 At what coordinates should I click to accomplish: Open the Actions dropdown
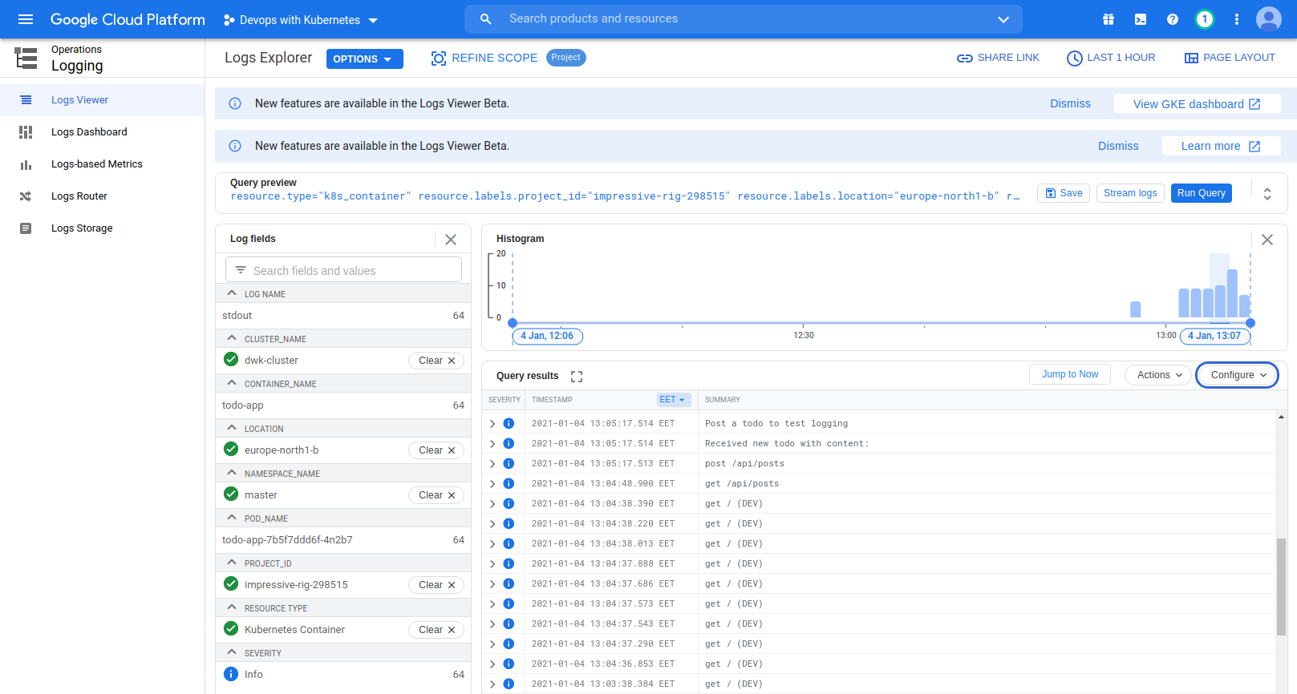pyautogui.click(x=1158, y=374)
